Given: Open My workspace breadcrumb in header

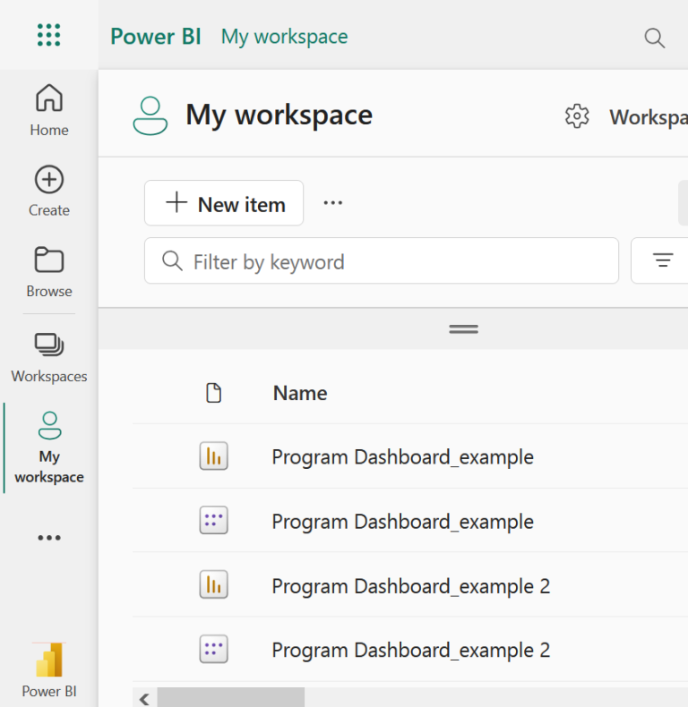Looking at the screenshot, I should point(284,37).
